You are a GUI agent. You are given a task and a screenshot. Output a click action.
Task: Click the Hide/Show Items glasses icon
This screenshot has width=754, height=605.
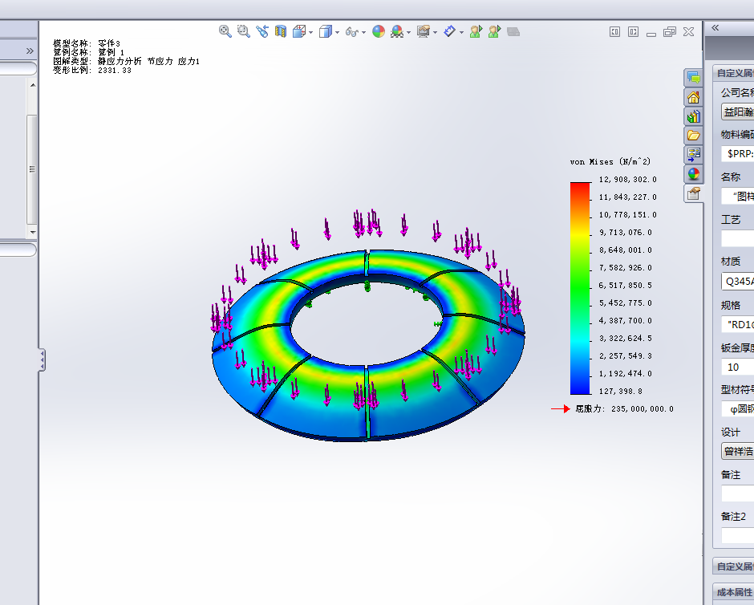352,32
